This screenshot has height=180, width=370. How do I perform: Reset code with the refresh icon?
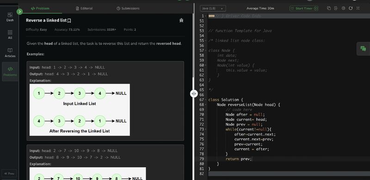pos(351,8)
